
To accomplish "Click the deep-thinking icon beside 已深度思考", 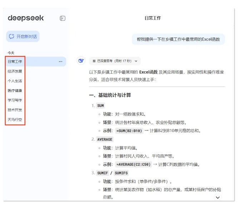I will tap(94, 61).
